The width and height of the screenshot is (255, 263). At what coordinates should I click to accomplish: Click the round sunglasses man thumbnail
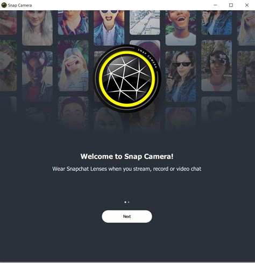109,28
